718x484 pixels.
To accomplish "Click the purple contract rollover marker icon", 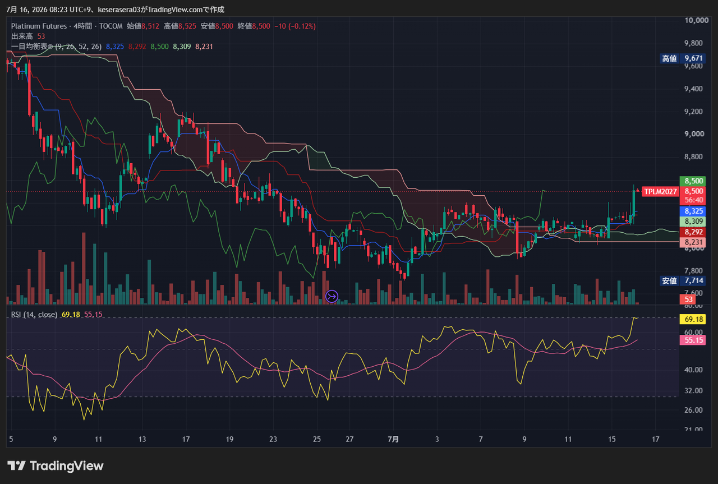I will pos(332,296).
